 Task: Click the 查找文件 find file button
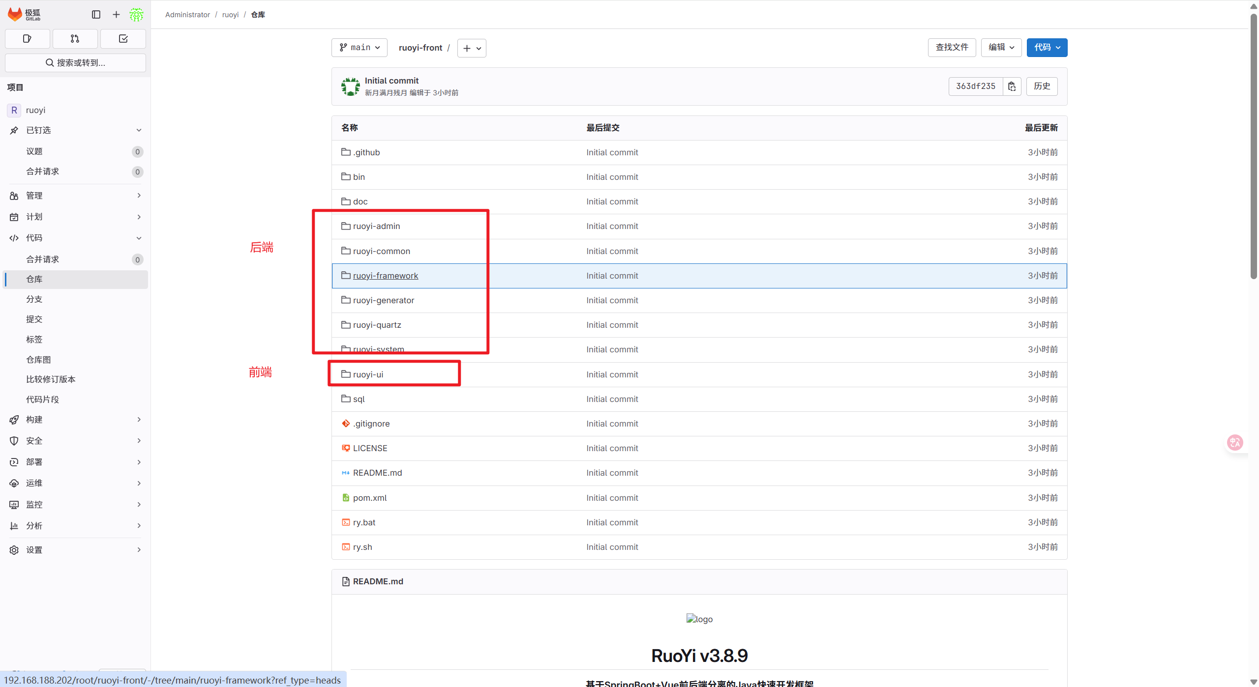(952, 48)
